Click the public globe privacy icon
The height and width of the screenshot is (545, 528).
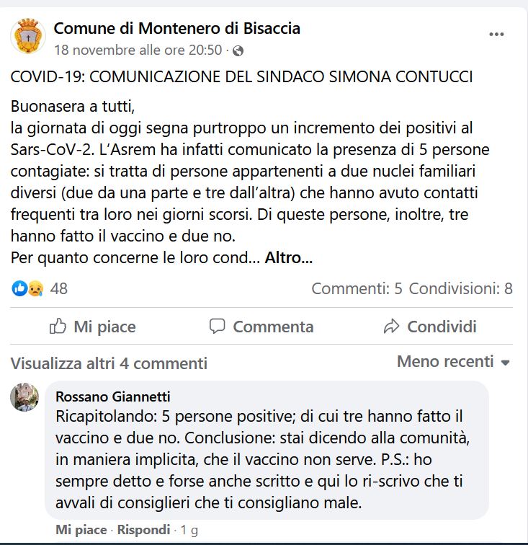tap(238, 50)
